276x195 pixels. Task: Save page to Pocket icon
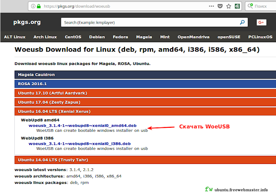click(220, 6)
